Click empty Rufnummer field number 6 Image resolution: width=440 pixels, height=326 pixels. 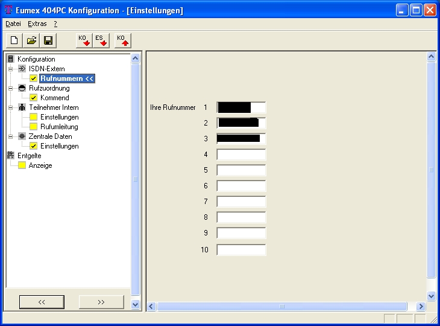point(241,186)
